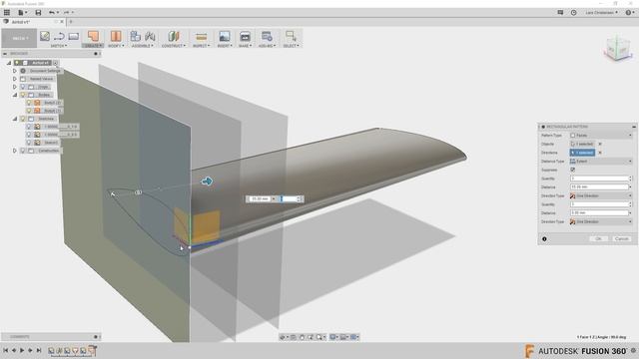Click Cancel in Rectangular Pattern dialog
Image resolution: width=639 pixels, height=359 pixels.
coord(621,239)
